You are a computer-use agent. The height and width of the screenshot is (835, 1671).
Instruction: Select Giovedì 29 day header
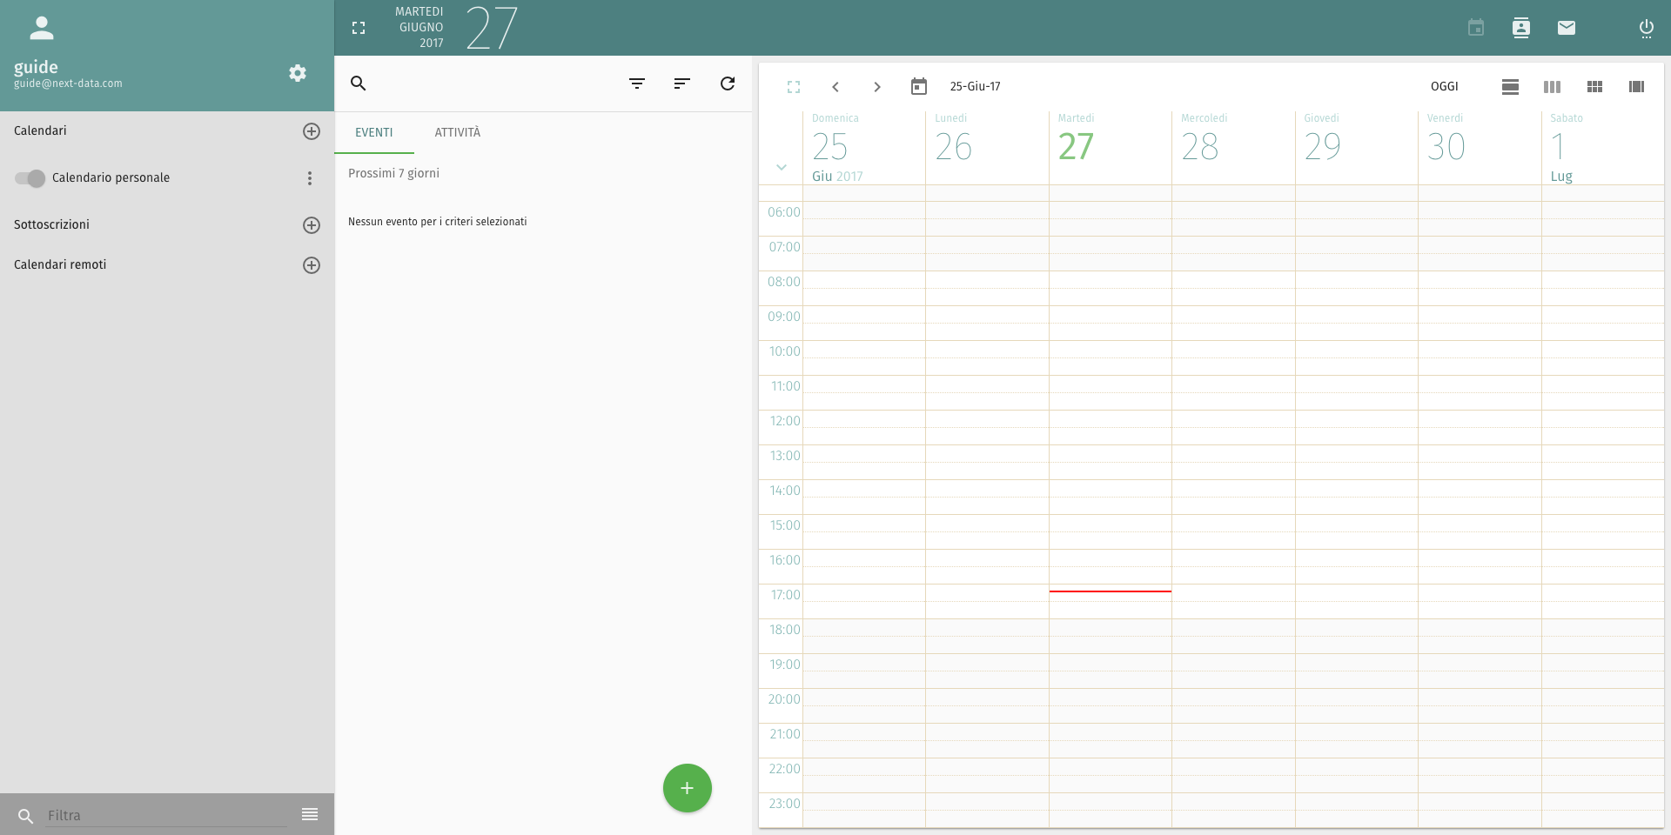(1357, 148)
